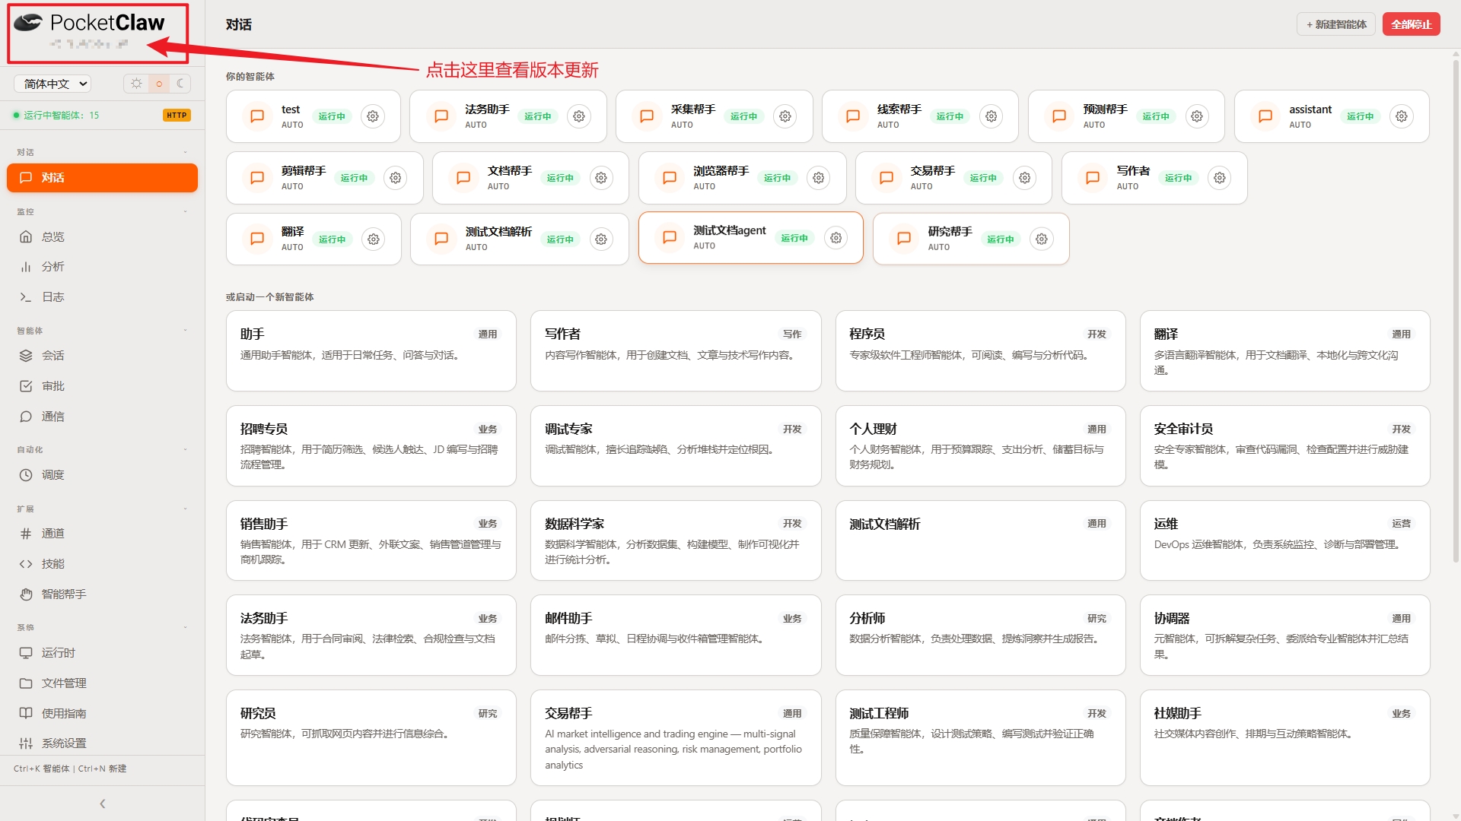
Task: Open settings gear for test agent
Action: point(373,116)
